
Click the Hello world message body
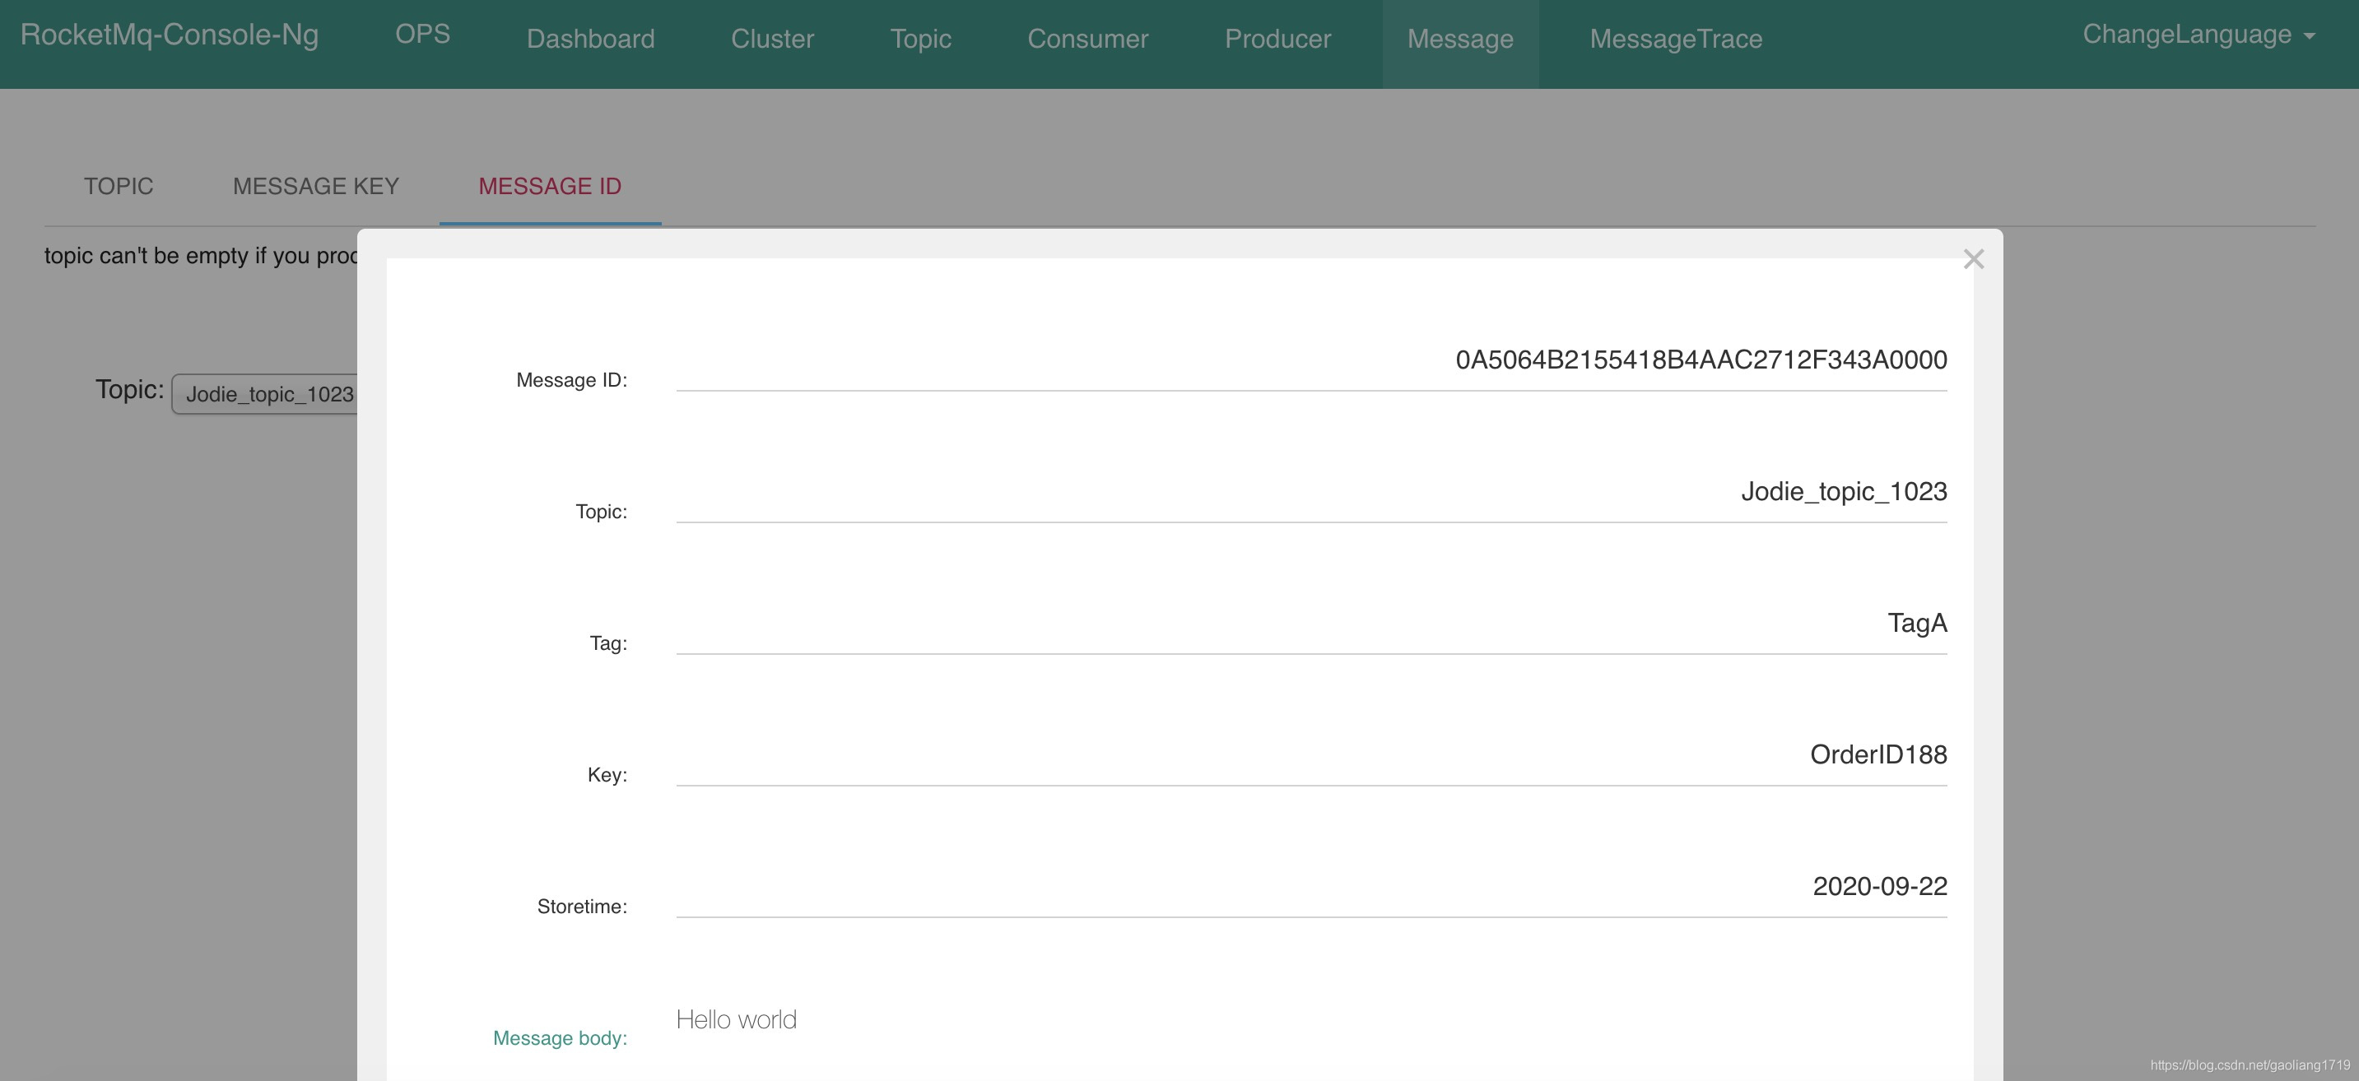click(737, 1019)
